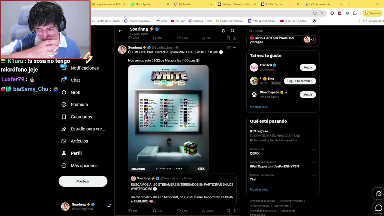Repost the post showing 889 reposts
The width and height of the screenshot is (384, 216).
point(157,38)
